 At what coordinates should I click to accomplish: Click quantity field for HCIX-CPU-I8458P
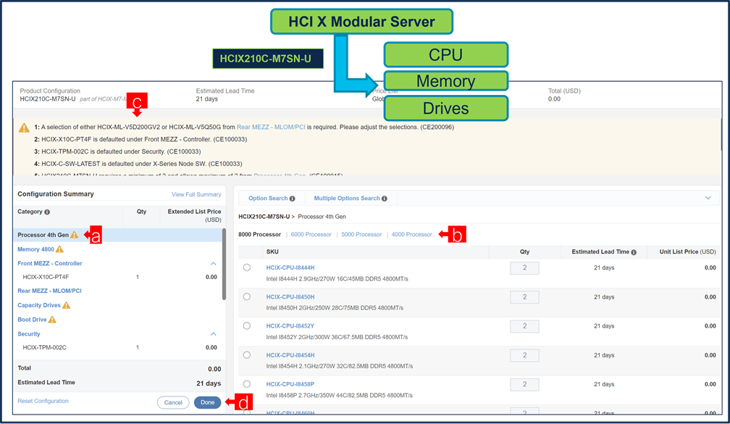click(524, 384)
